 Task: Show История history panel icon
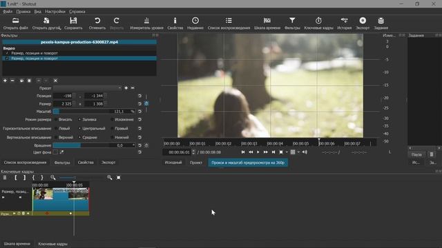pos(344,23)
